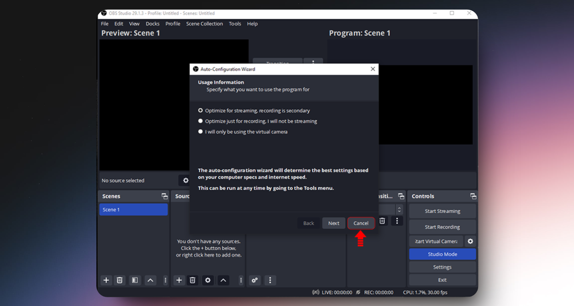Pop out the Controls dock icon
This screenshot has width=574, height=306.
[x=473, y=196]
